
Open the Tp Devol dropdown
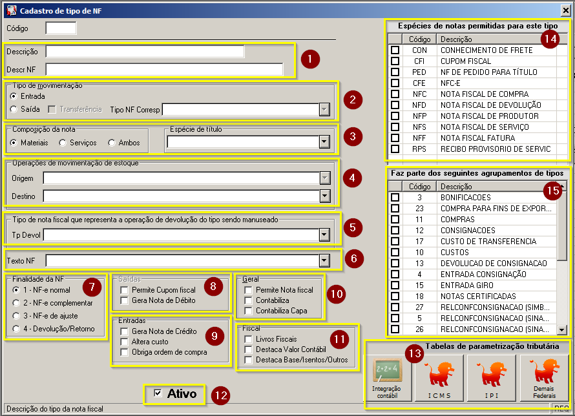pos(324,235)
